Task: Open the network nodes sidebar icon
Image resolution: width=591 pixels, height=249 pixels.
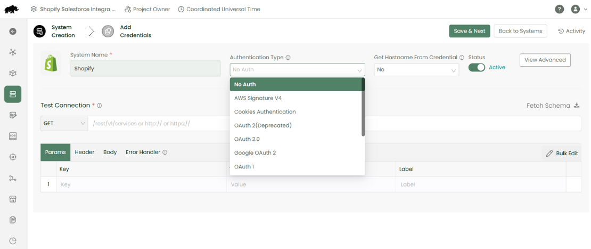Action: [x=13, y=52]
